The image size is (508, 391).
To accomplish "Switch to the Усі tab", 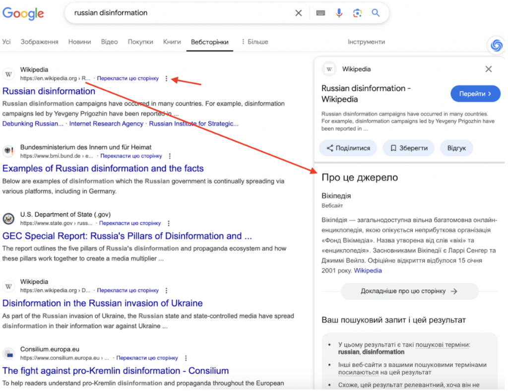I will 6,42.
